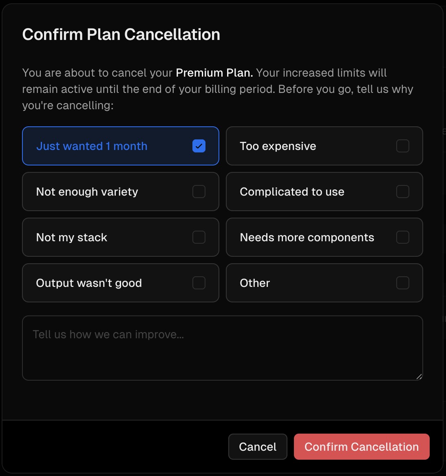446x476 pixels.
Task: Mark the 'Output wasn't good' checkbox
Action: pyautogui.click(x=199, y=283)
